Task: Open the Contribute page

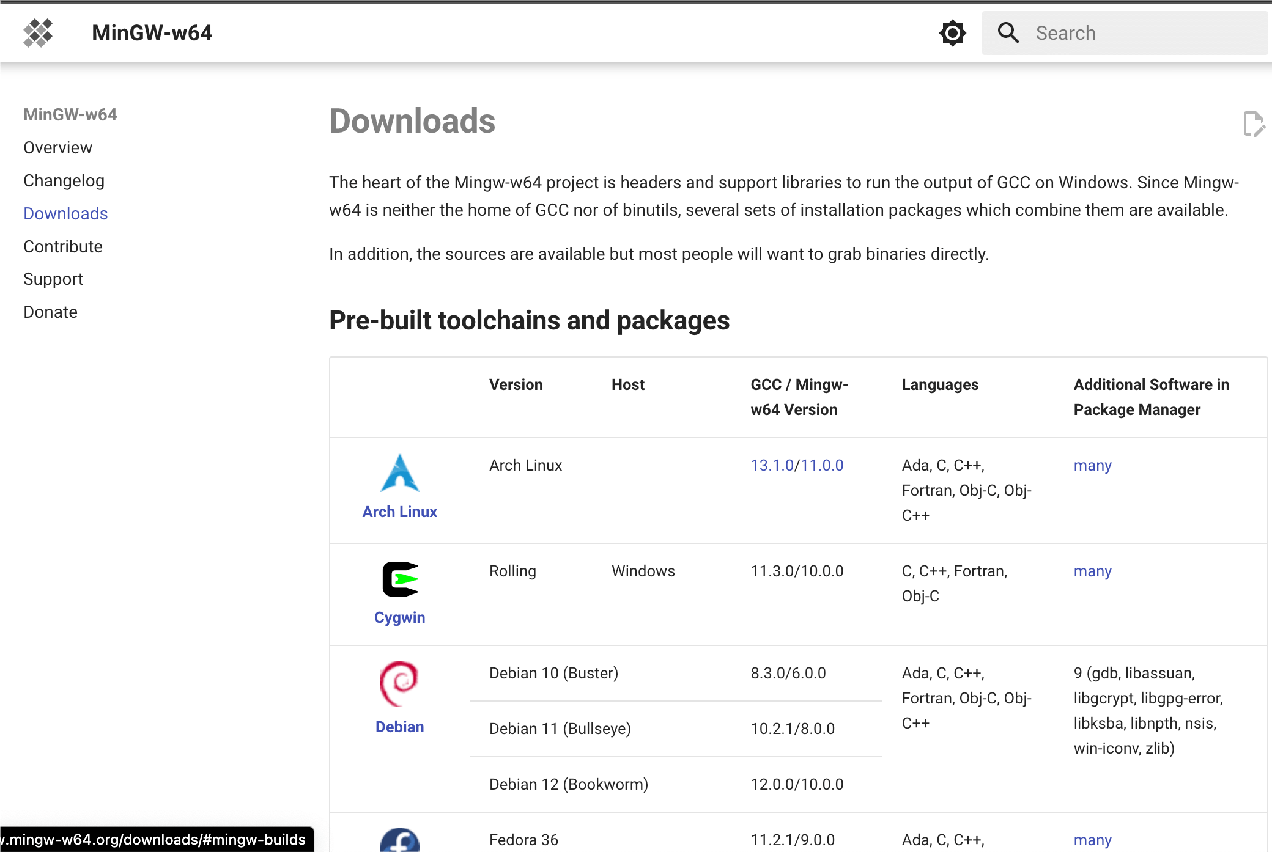Action: (x=63, y=246)
